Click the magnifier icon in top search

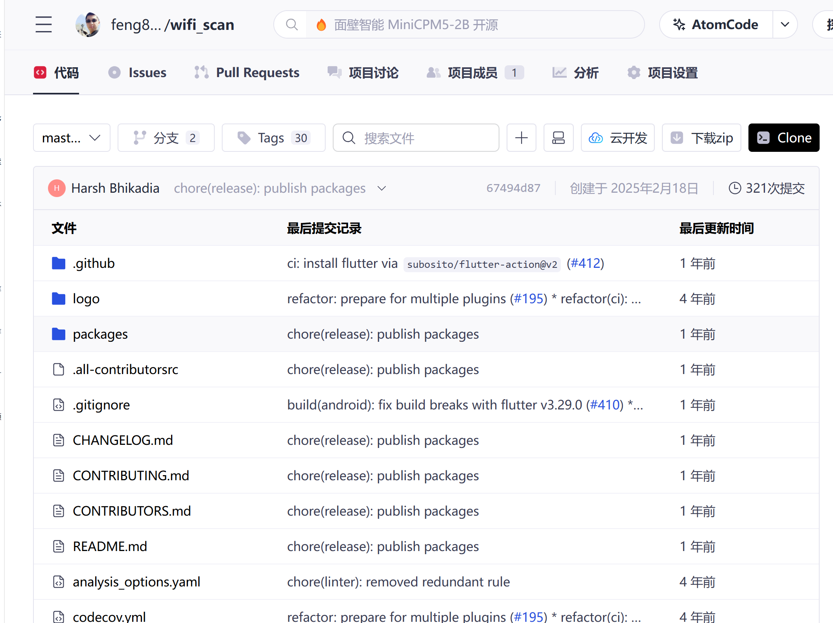291,25
